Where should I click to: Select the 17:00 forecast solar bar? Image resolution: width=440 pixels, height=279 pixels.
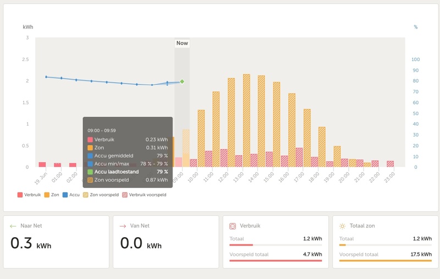pos(307,138)
